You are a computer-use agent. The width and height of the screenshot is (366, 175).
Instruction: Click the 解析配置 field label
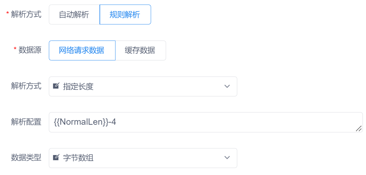(x=26, y=122)
